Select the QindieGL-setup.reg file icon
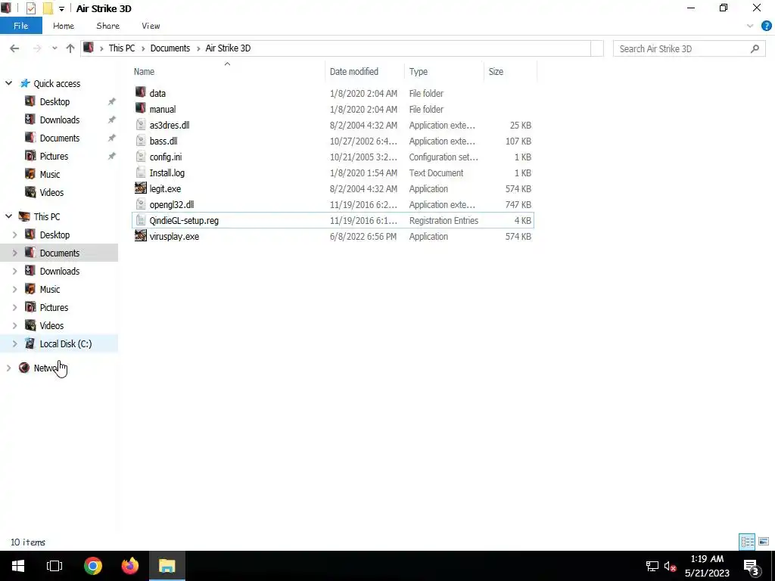 [x=141, y=220]
